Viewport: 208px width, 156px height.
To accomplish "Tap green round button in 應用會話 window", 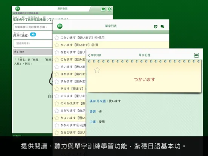I will click(17, 9).
